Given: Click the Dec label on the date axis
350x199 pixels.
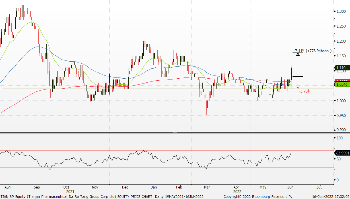Looking at the screenshot, I should (x=125, y=187).
